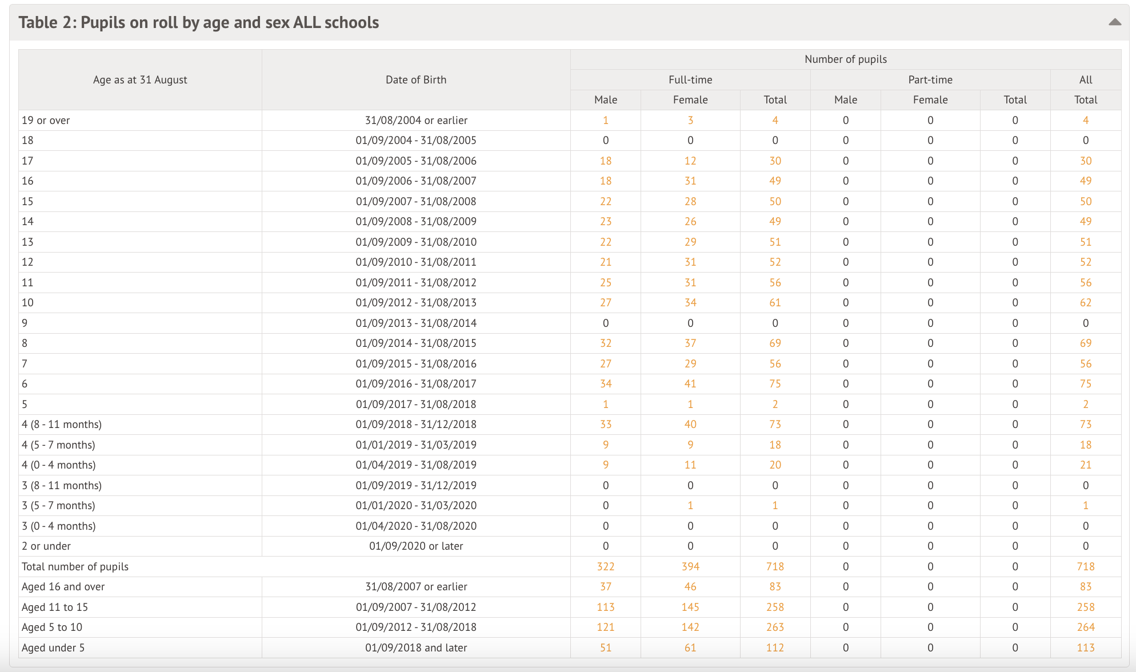This screenshot has width=1136, height=672.
Task: Open full-time male count 25 for age 11
Action: (605, 283)
